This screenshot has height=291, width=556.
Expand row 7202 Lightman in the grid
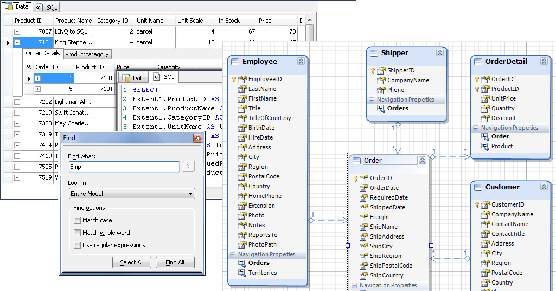click(17, 102)
